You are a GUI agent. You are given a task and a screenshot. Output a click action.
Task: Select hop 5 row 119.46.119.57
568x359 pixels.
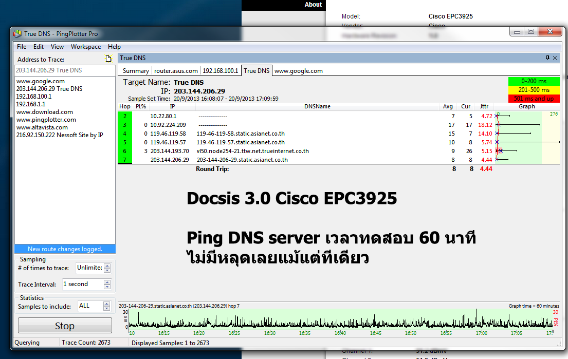[339, 142]
